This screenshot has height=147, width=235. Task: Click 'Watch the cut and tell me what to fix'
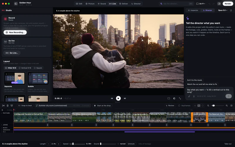coord(202,84)
